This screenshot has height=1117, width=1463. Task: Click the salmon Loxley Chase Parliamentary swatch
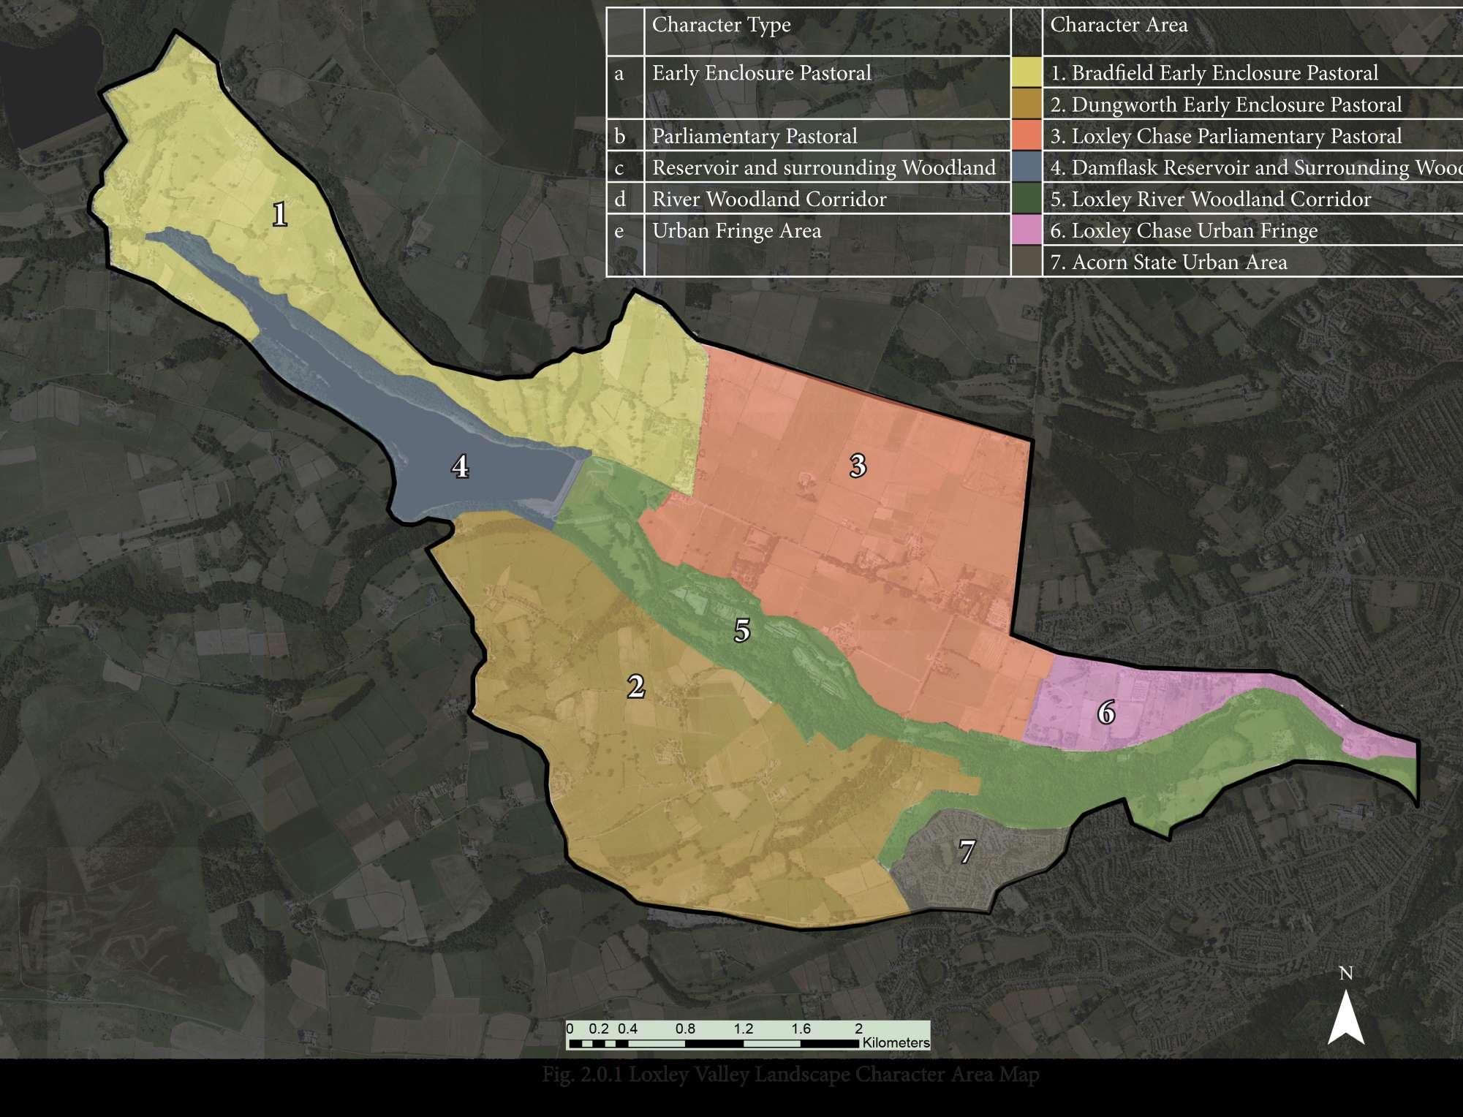(1026, 136)
